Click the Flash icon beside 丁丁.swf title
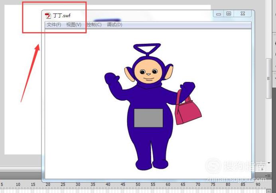The image size is (276, 193). pos(47,16)
